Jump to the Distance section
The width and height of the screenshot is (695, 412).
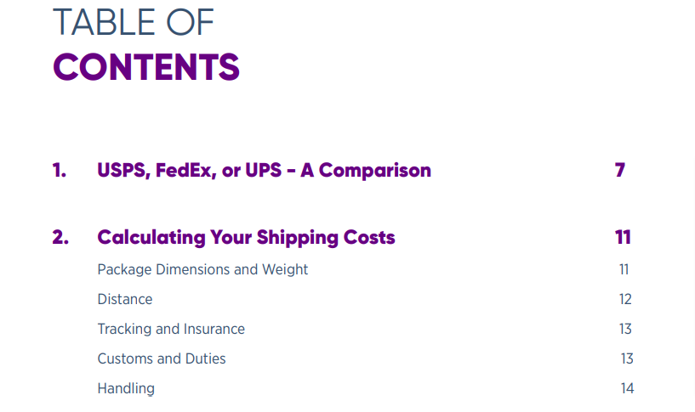pyautogui.click(x=125, y=300)
